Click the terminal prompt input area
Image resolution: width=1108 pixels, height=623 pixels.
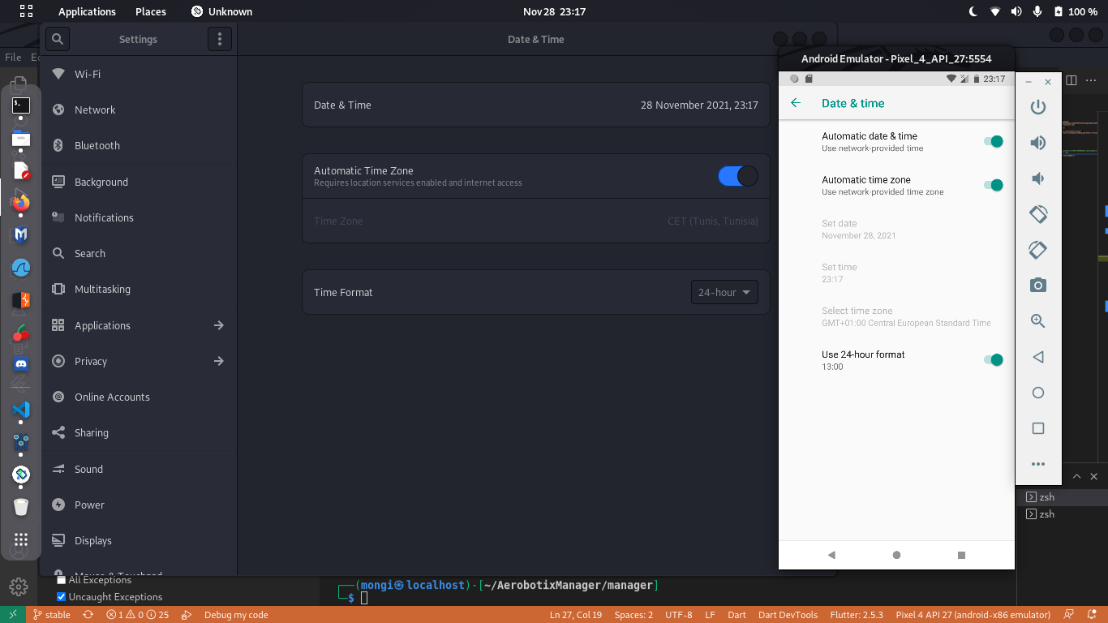pos(364,598)
